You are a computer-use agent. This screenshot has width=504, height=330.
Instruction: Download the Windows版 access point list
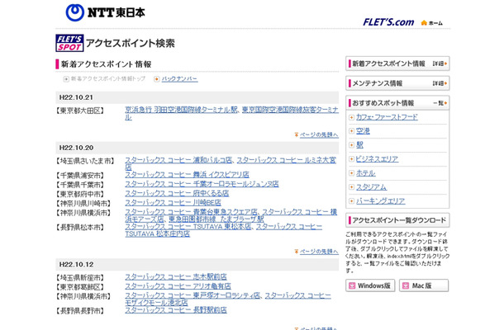370,285
